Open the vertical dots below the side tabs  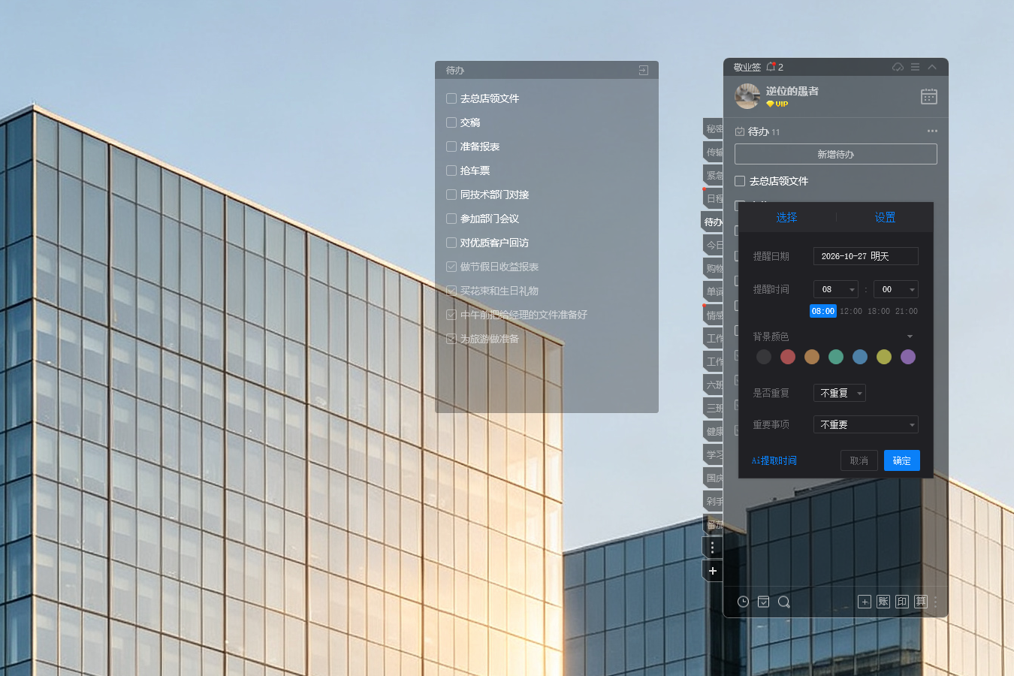(713, 548)
